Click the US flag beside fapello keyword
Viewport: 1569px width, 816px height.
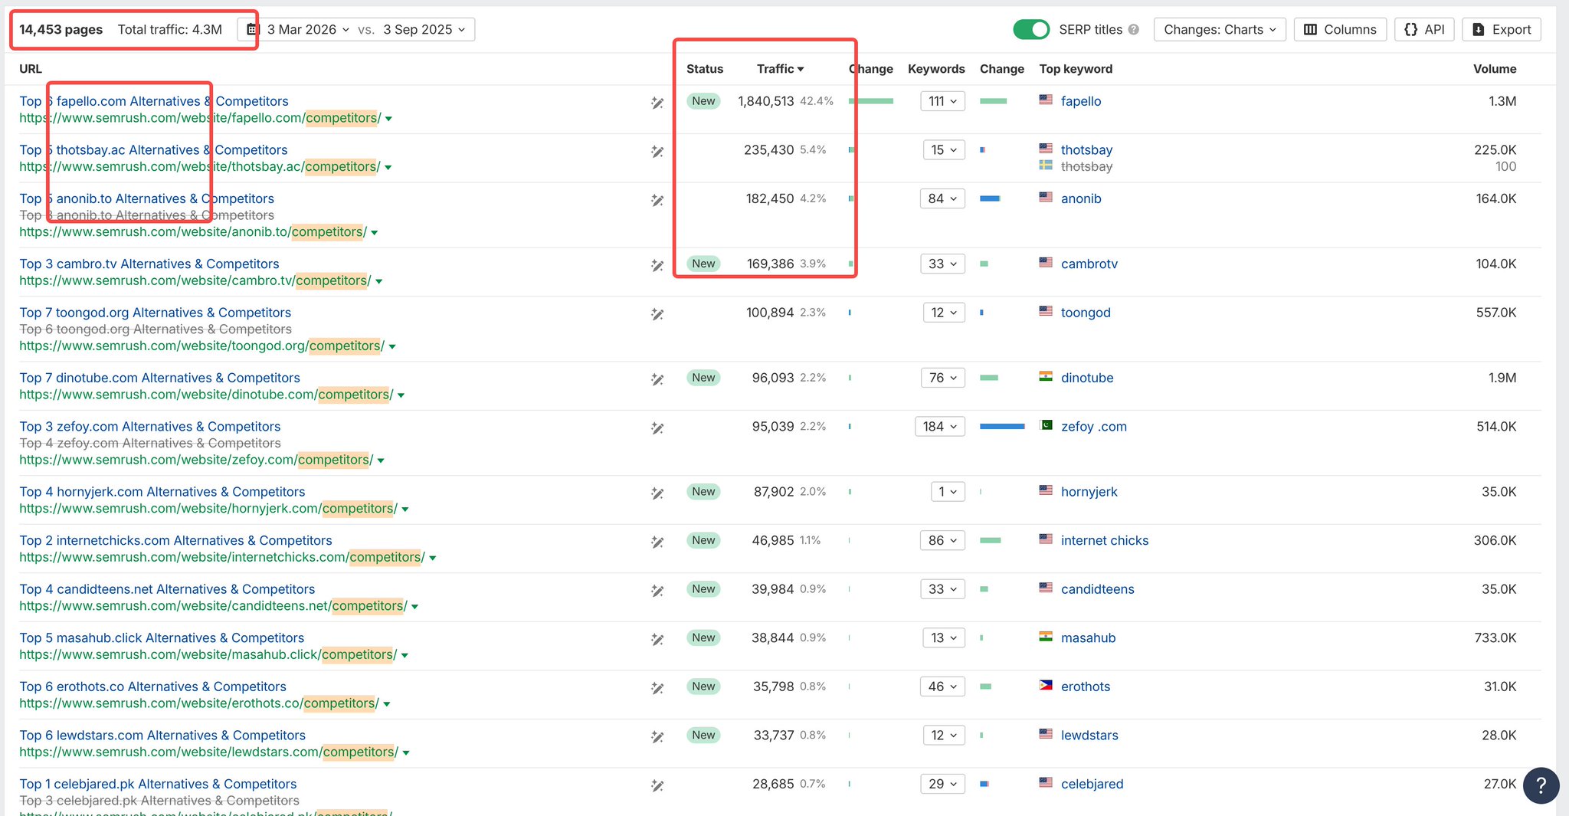[x=1046, y=100]
